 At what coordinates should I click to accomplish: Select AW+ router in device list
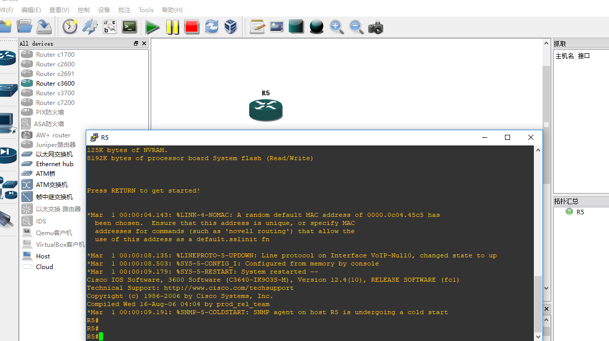coord(53,135)
